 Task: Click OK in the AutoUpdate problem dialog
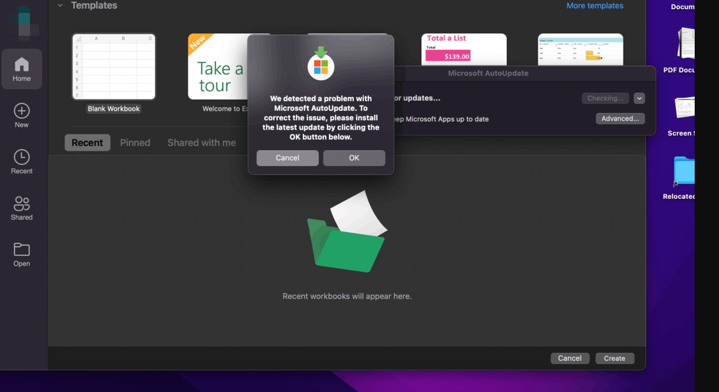(354, 158)
